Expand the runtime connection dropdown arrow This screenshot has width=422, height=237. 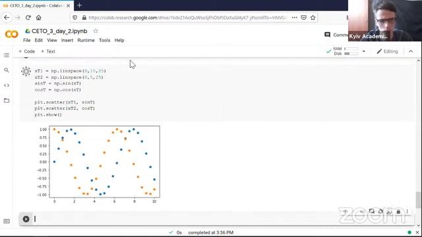pyautogui.click(x=364, y=51)
